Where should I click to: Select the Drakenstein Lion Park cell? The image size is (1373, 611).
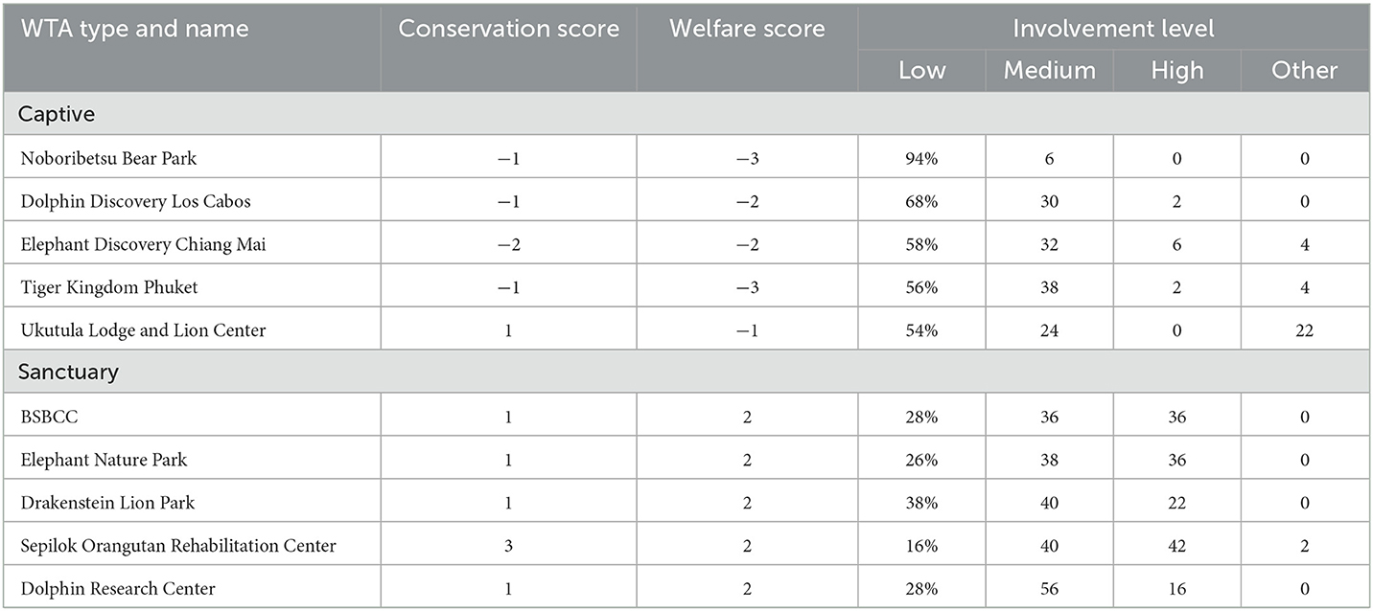[x=107, y=503]
